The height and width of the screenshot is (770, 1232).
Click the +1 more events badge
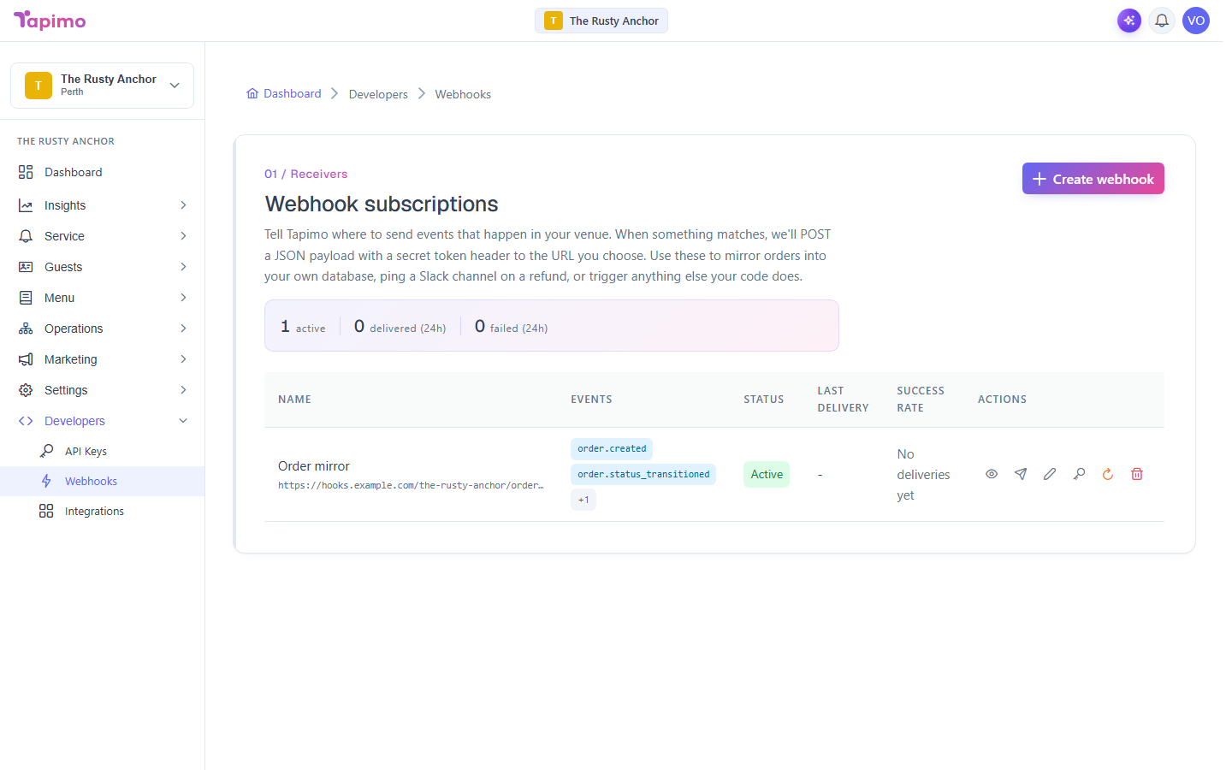[x=583, y=500]
